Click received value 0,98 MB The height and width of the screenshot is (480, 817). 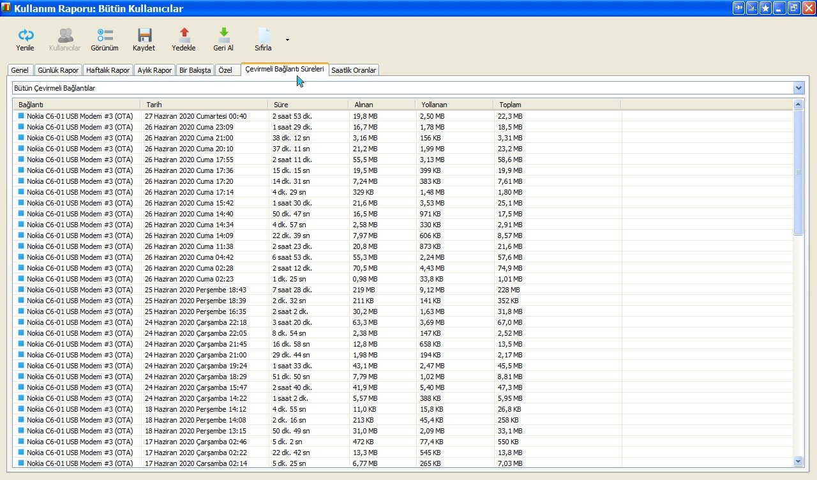point(364,279)
